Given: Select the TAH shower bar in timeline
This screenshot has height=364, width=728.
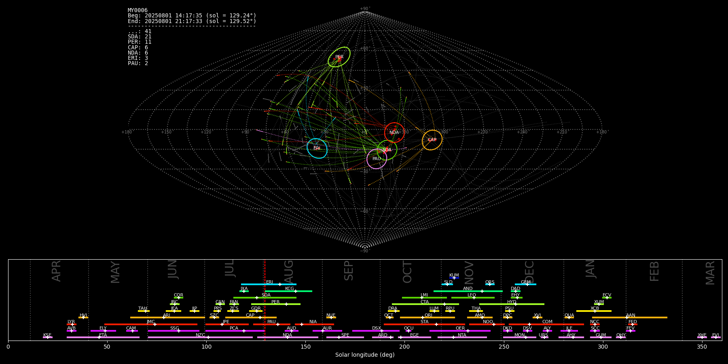Looking at the screenshot, I should click(144, 311).
